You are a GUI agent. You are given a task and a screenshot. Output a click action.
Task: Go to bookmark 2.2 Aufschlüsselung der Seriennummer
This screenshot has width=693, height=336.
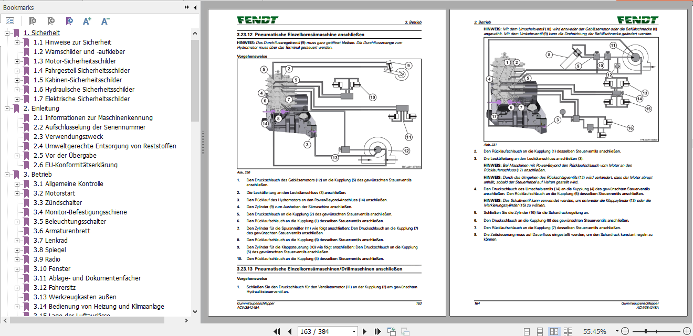(90, 127)
